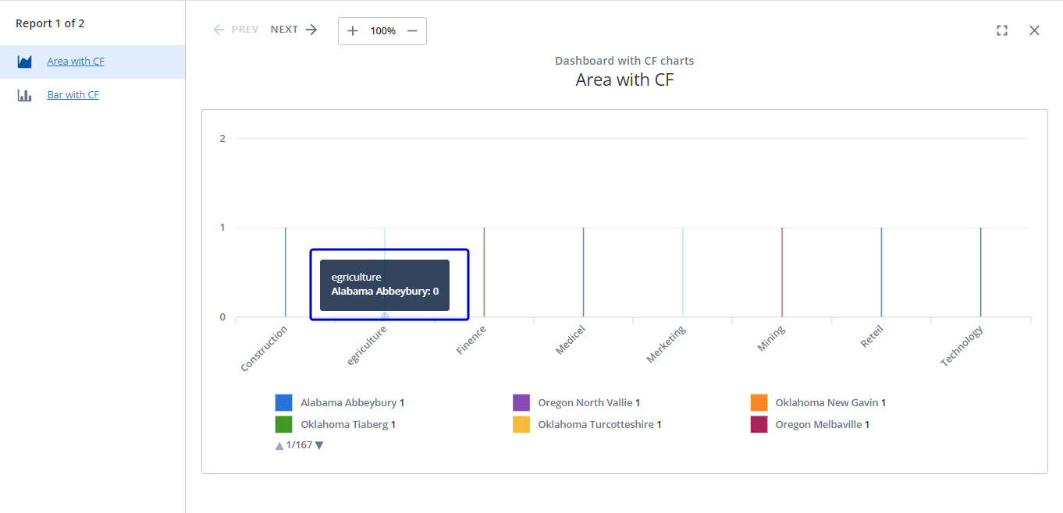
Task: Click the Mining data line in chart
Action: pyautogui.click(x=782, y=273)
